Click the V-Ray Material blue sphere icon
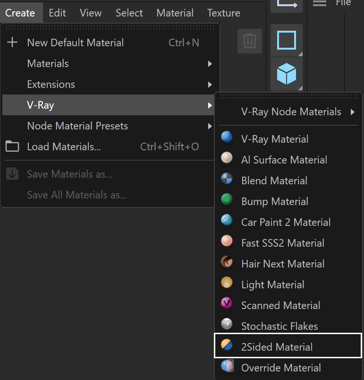 pos(227,137)
